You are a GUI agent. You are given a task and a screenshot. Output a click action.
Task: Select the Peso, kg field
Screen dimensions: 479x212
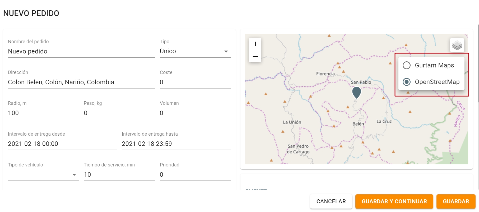point(119,113)
